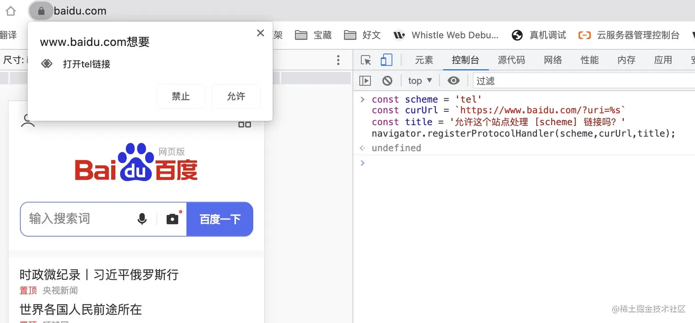Click the voice search microphone icon
This screenshot has height=323, width=695.
coord(142,219)
